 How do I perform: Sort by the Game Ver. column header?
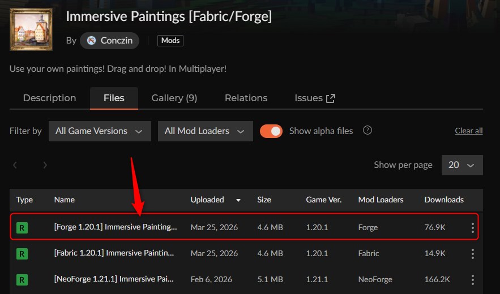pyautogui.click(x=324, y=200)
